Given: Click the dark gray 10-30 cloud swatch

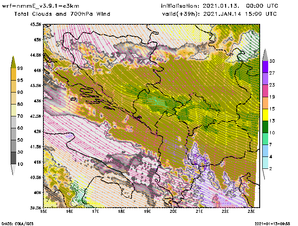Looking at the screenshot, I should (13, 158).
